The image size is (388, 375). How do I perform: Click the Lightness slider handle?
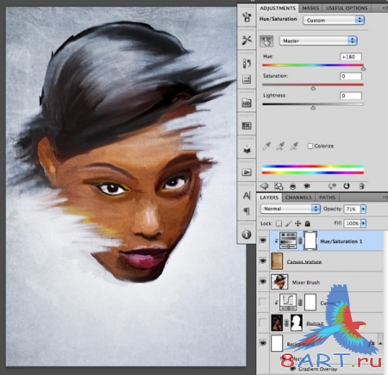(x=313, y=108)
